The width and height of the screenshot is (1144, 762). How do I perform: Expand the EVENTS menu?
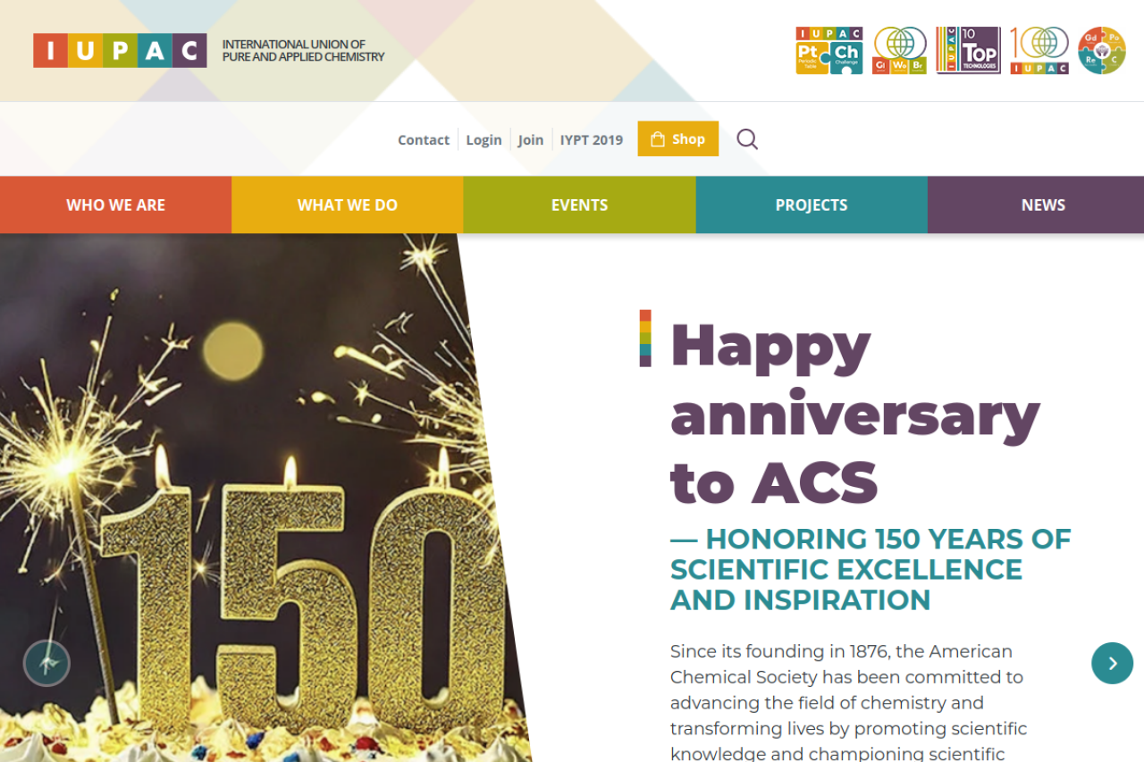tap(579, 205)
